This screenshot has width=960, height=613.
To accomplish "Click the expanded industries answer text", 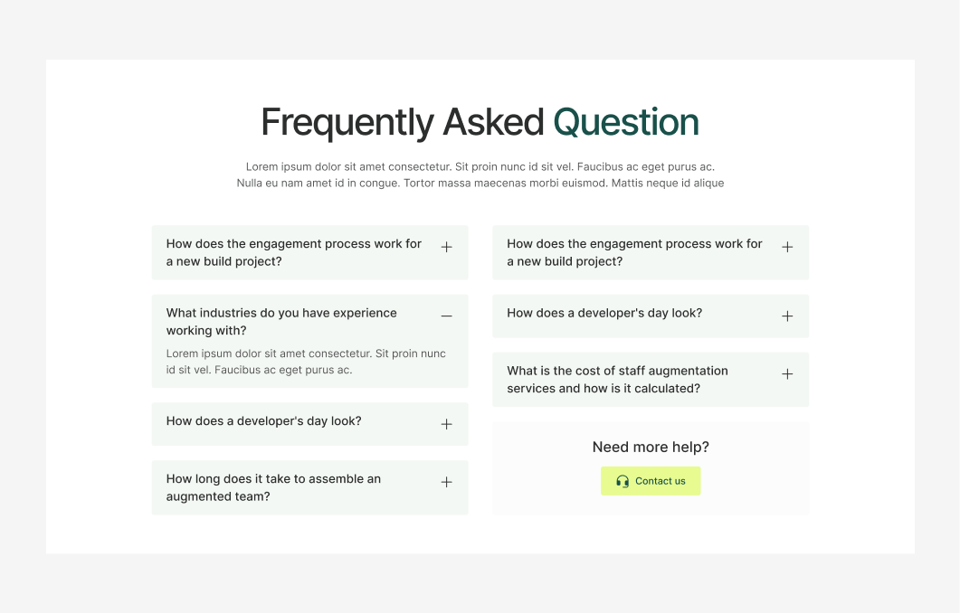I will tap(305, 362).
